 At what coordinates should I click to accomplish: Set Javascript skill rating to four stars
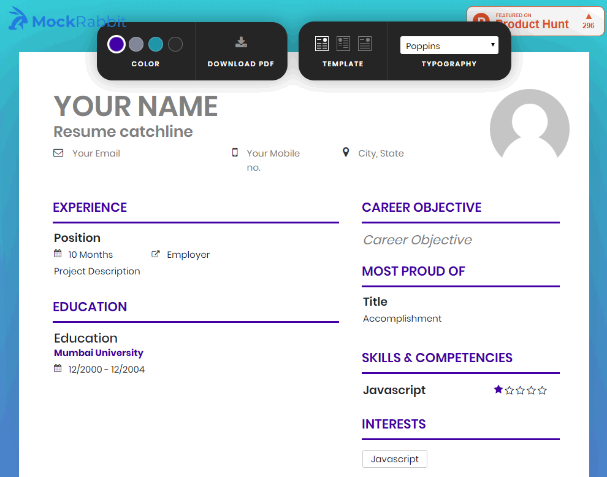click(531, 390)
